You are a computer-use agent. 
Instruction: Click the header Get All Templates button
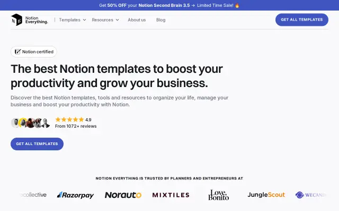302,20
